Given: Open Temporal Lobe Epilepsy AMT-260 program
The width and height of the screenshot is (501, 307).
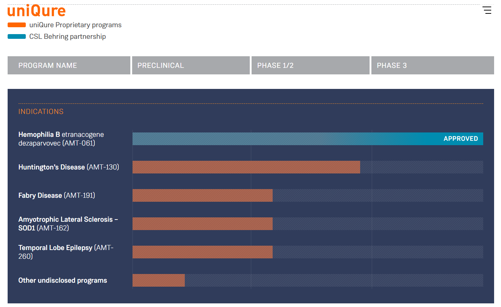Looking at the screenshot, I should [x=66, y=252].
